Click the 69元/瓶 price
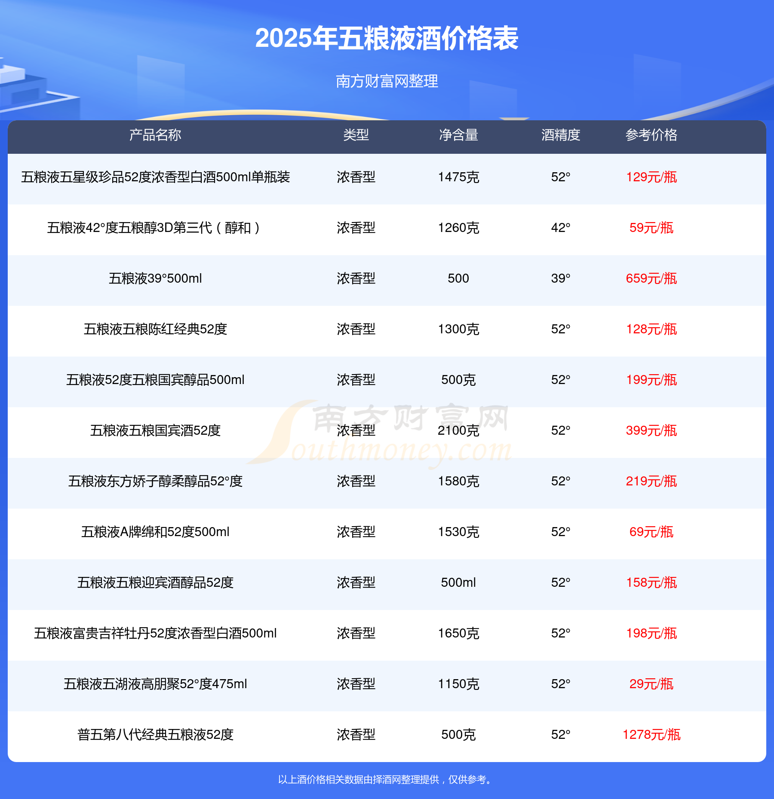 [651, 532]
